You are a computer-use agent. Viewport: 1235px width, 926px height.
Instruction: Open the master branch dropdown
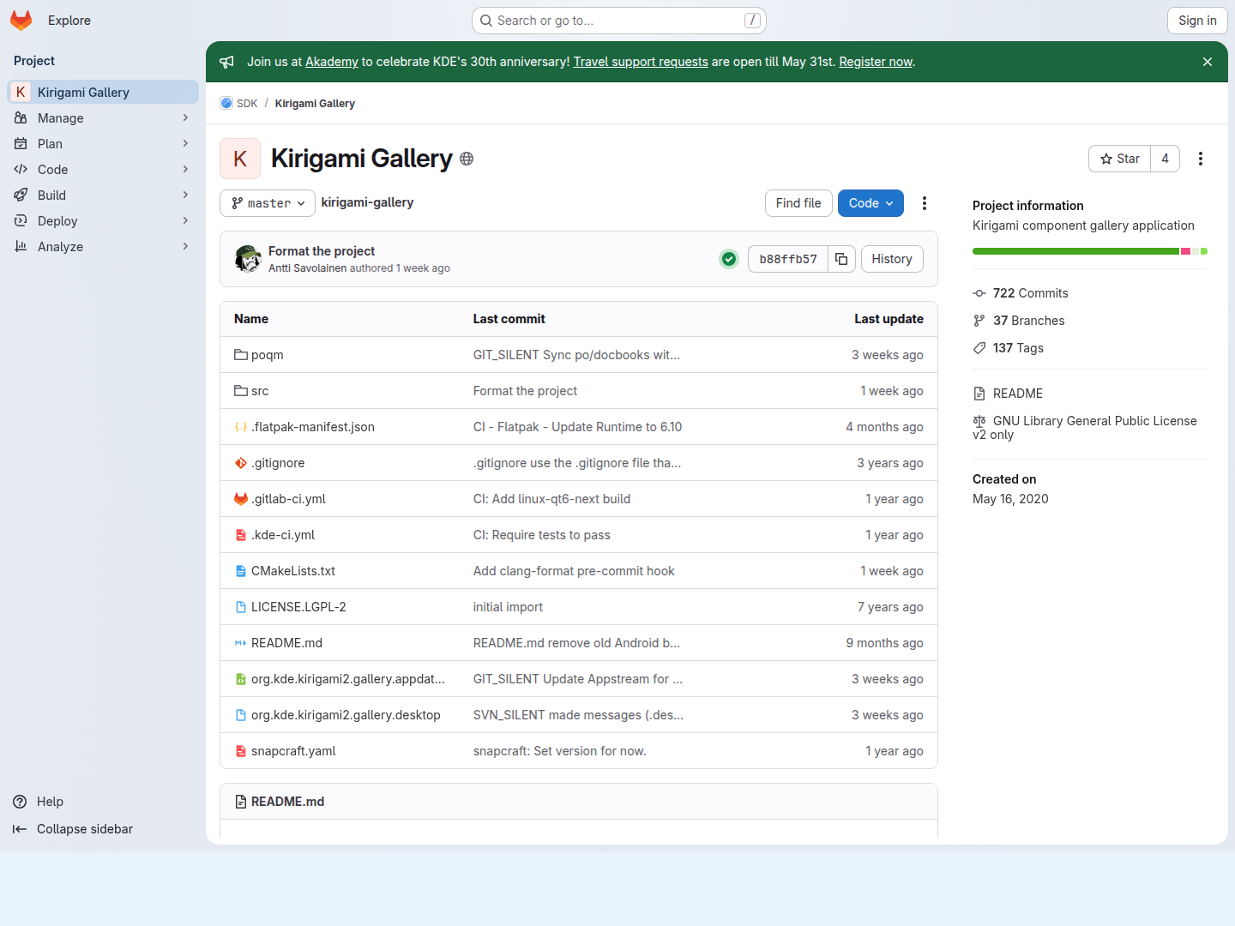268,203
